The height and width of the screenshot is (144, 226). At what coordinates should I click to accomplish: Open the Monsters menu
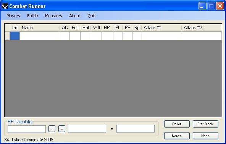click(53, 16)
